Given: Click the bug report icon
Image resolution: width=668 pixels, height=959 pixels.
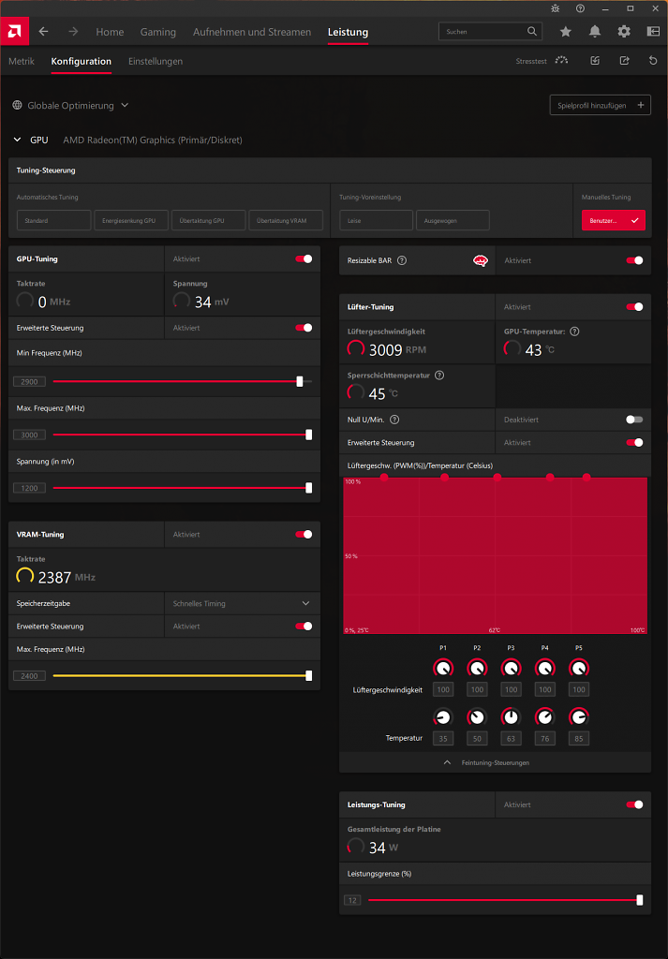Looking at the screenshot, I should coord(555,8).
